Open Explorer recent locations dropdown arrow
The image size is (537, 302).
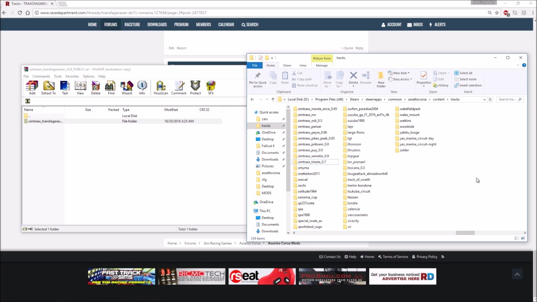point(266,99)
